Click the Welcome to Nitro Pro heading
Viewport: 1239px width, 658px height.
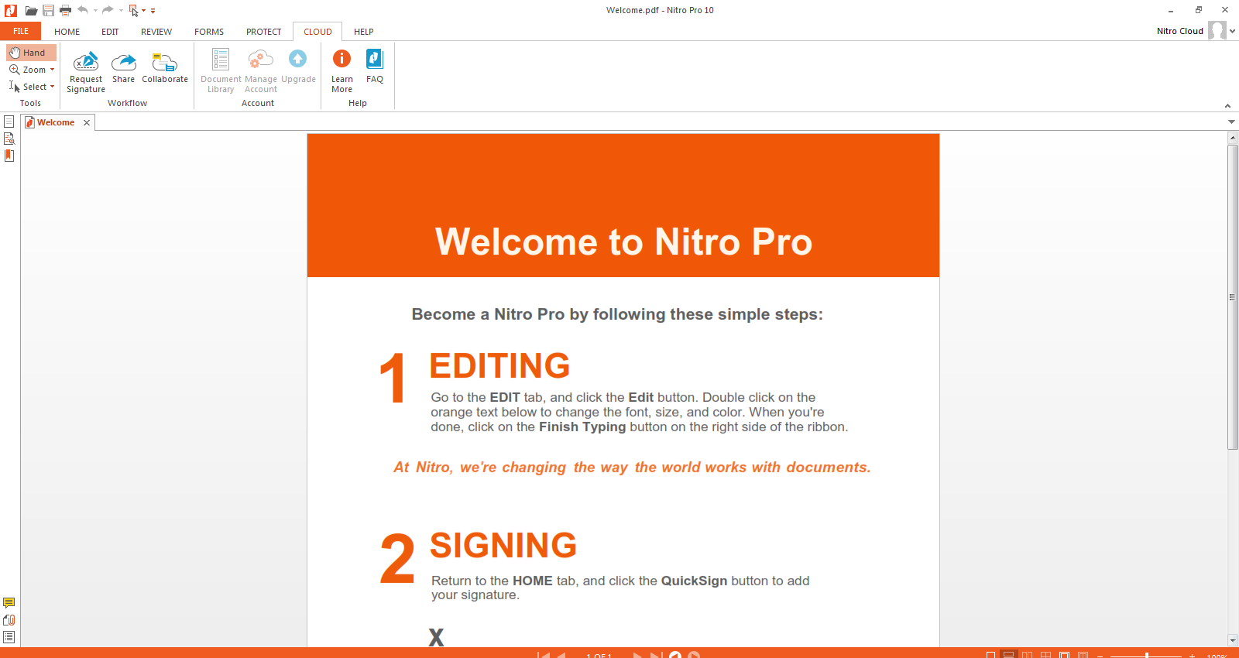623,242
